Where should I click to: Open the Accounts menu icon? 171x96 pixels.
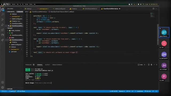[x=3, y=82]
